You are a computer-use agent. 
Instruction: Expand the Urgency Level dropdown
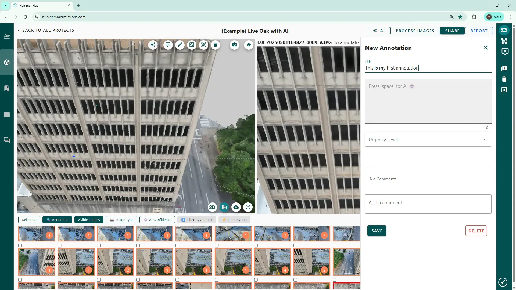tap(428, 140)
